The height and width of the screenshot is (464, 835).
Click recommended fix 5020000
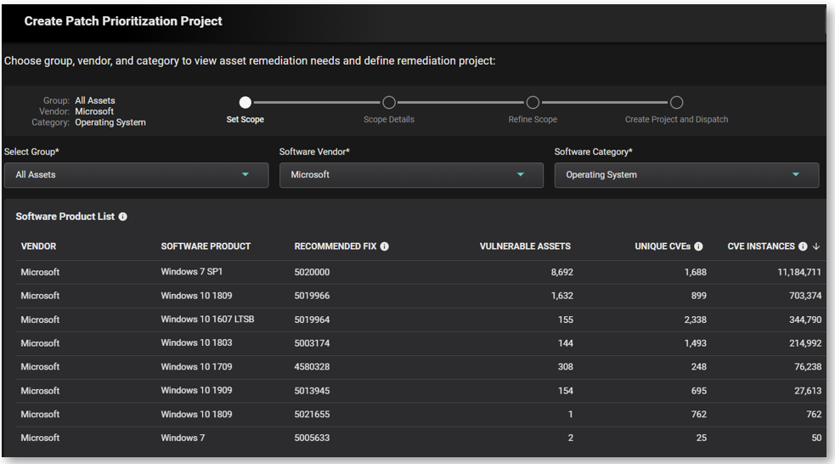point(312,272)
